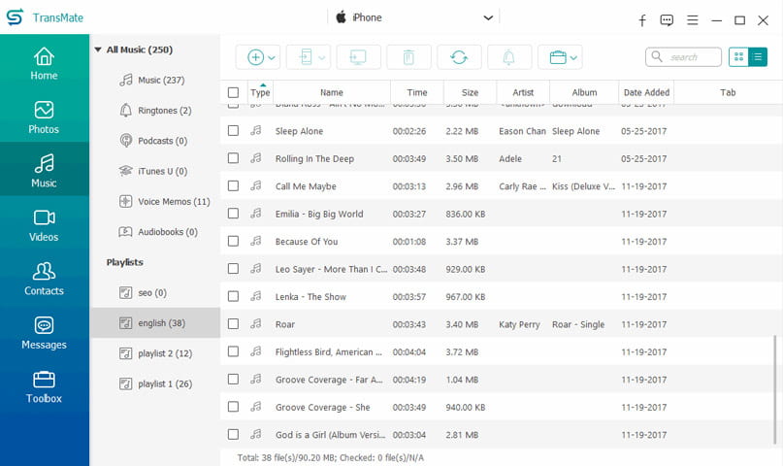
Task: Toggle the select-all header checkbox
Action: point(233,92)
